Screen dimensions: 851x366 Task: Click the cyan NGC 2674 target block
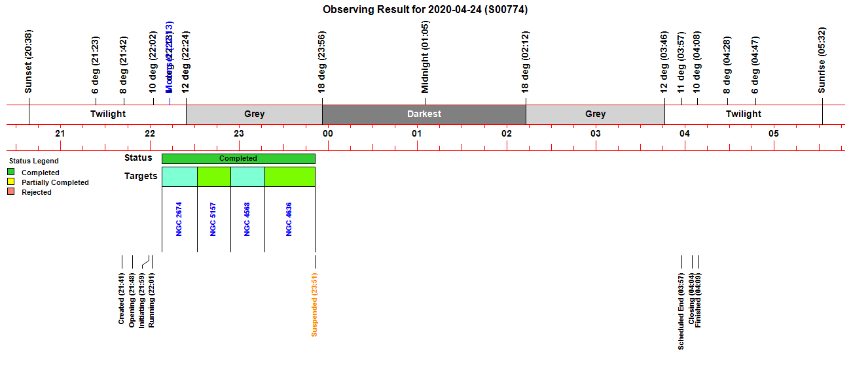[179, 177]
